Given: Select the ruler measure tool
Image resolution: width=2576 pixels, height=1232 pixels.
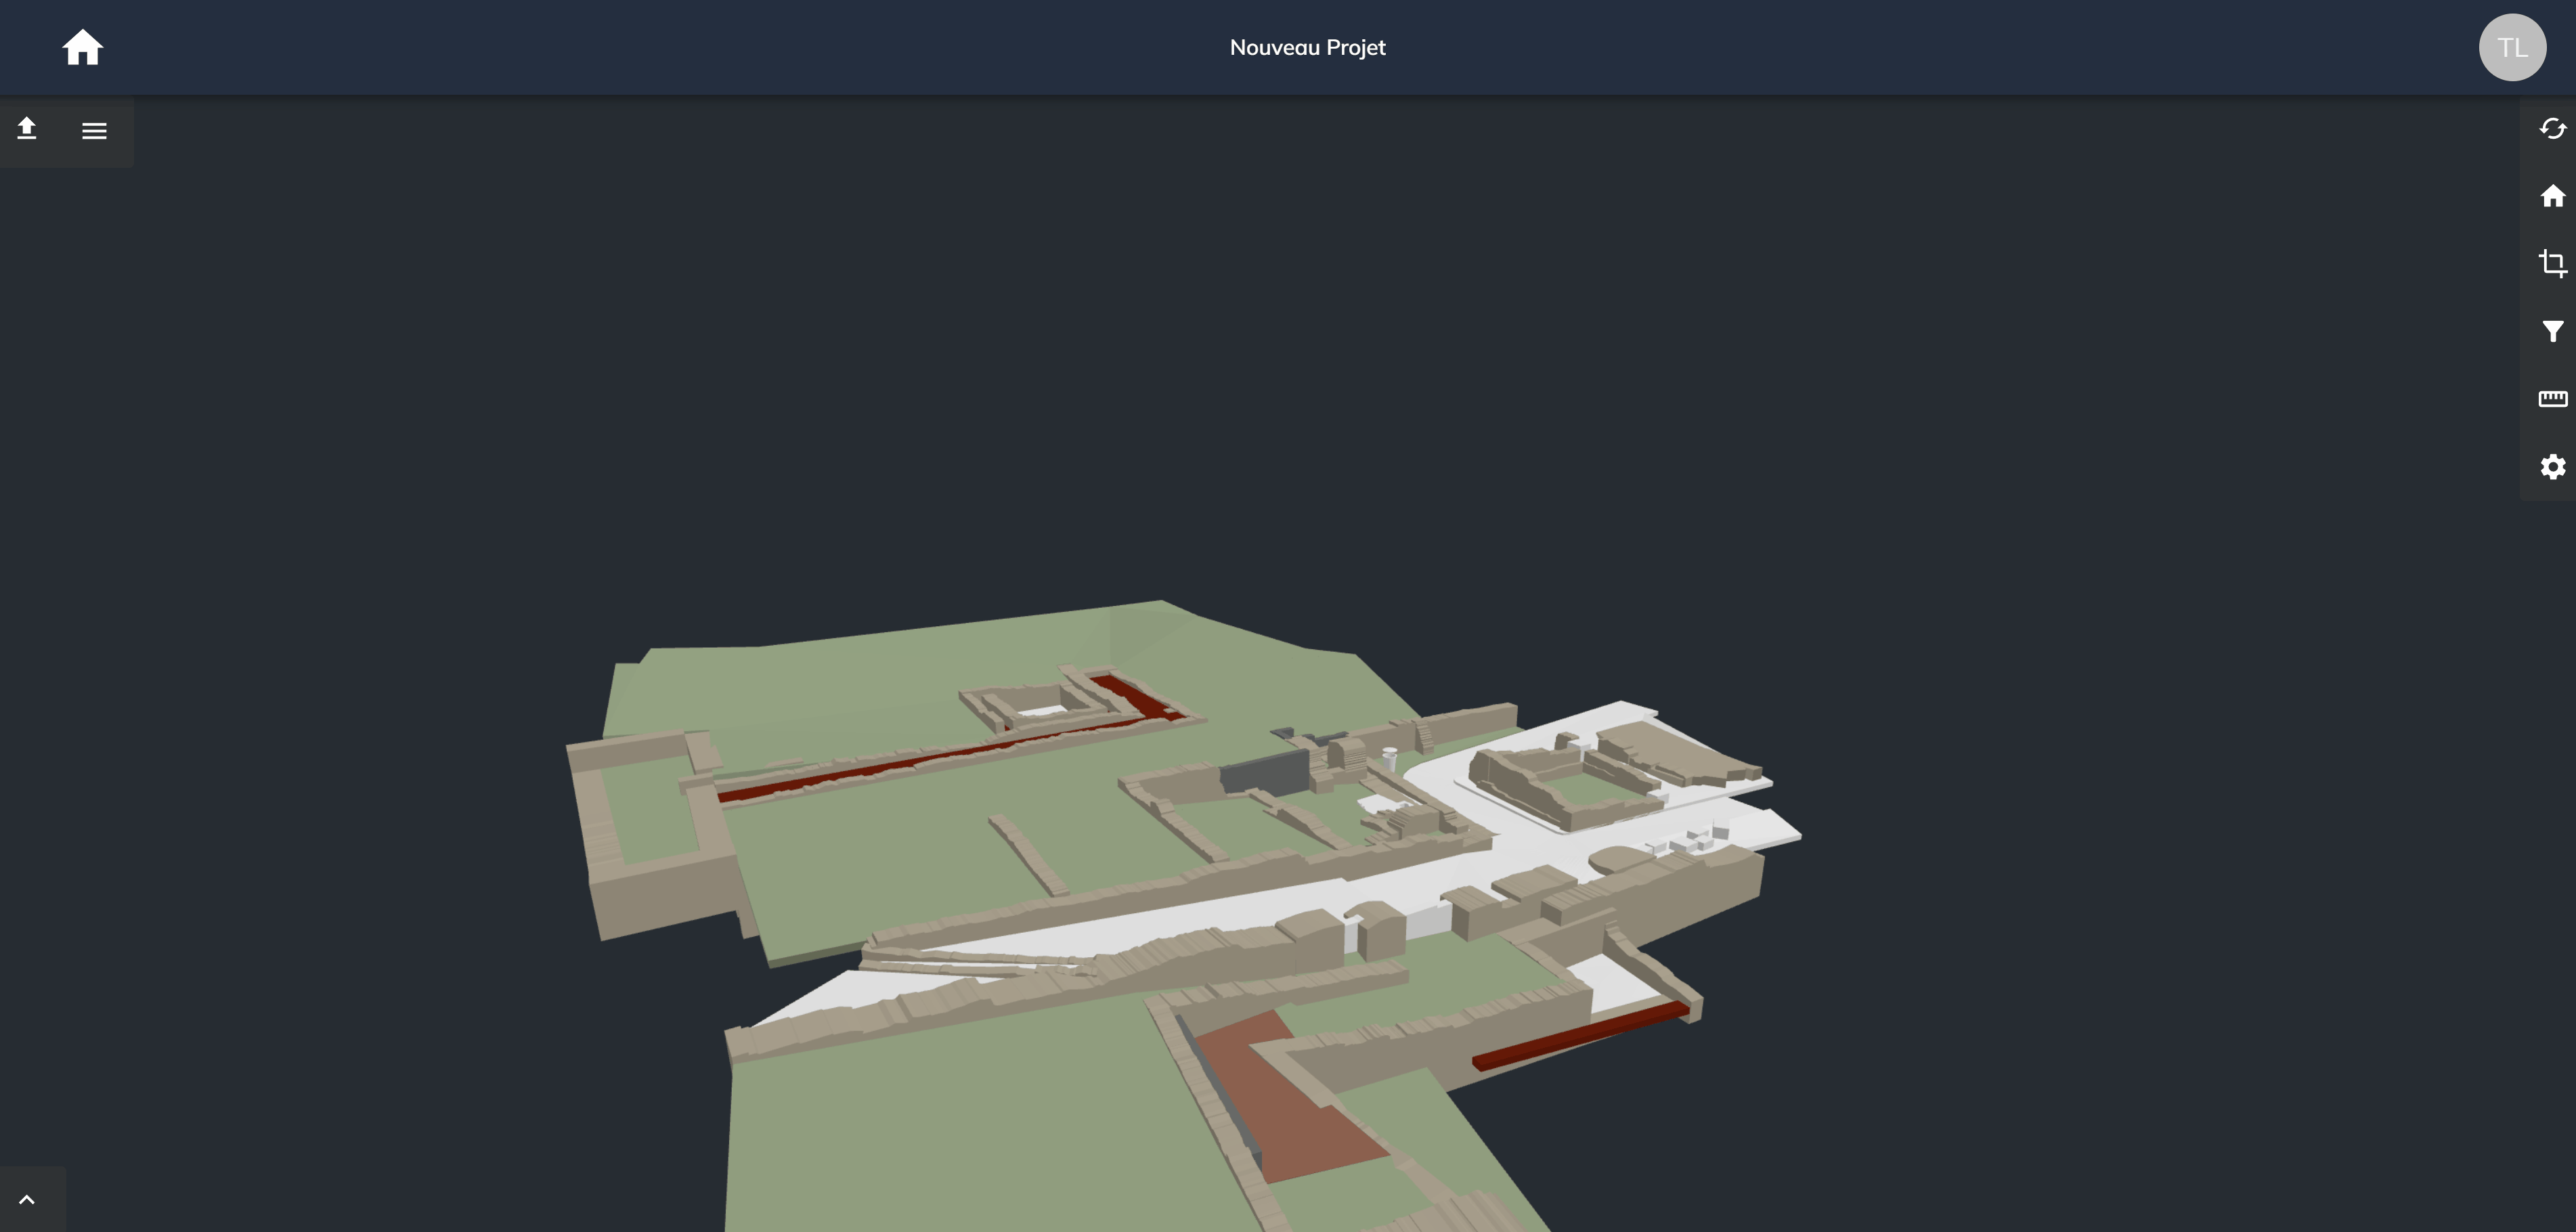Looking at the screenshot, I should [x=2552, y=399].
